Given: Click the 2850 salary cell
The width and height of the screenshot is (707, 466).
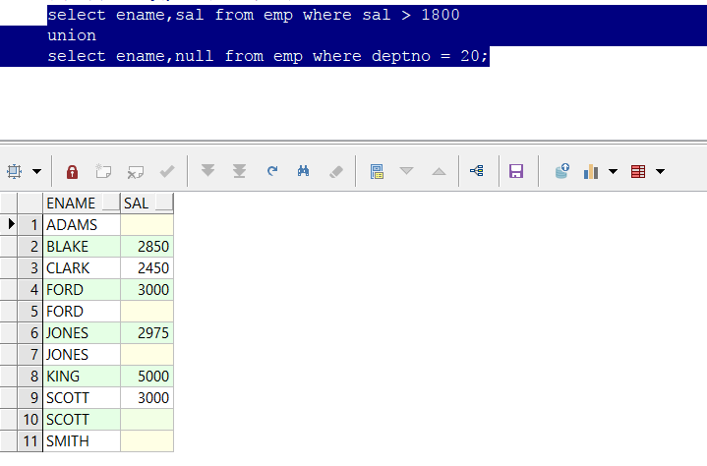Looking at the screenshot, I should 147,246.
